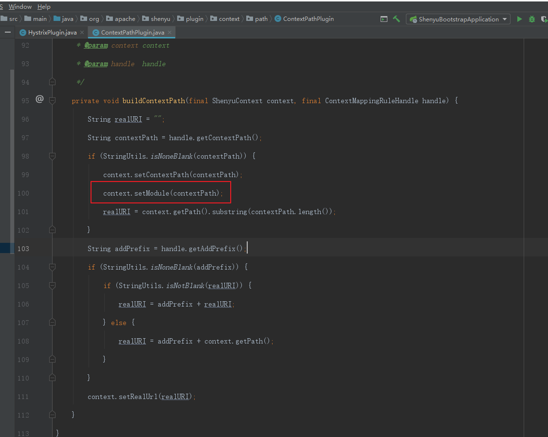Click line number 103 in gutter
The width and height of the screenshot is (548, 437).
click(23, 249)
